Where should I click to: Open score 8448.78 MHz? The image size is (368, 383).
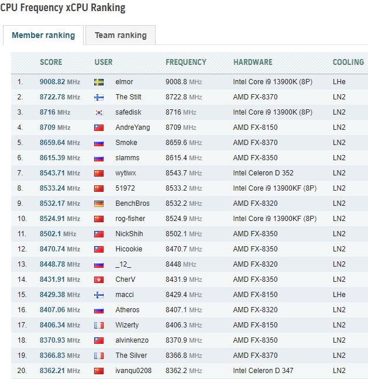(60, 264)
